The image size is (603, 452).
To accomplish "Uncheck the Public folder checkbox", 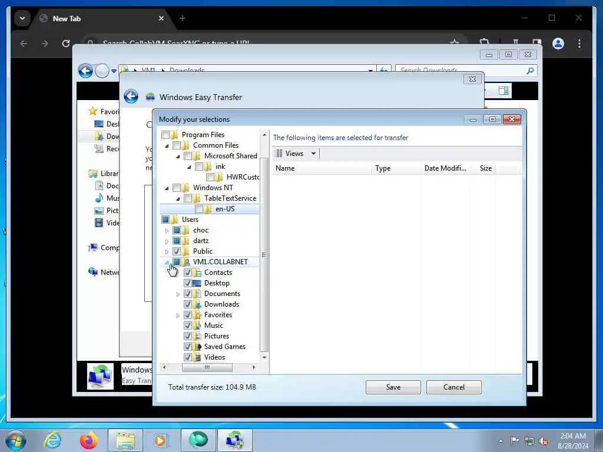I will (177, 251).
